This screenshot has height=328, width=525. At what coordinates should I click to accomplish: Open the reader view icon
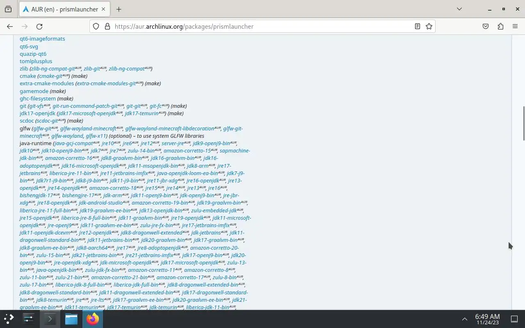pos(417,26)
